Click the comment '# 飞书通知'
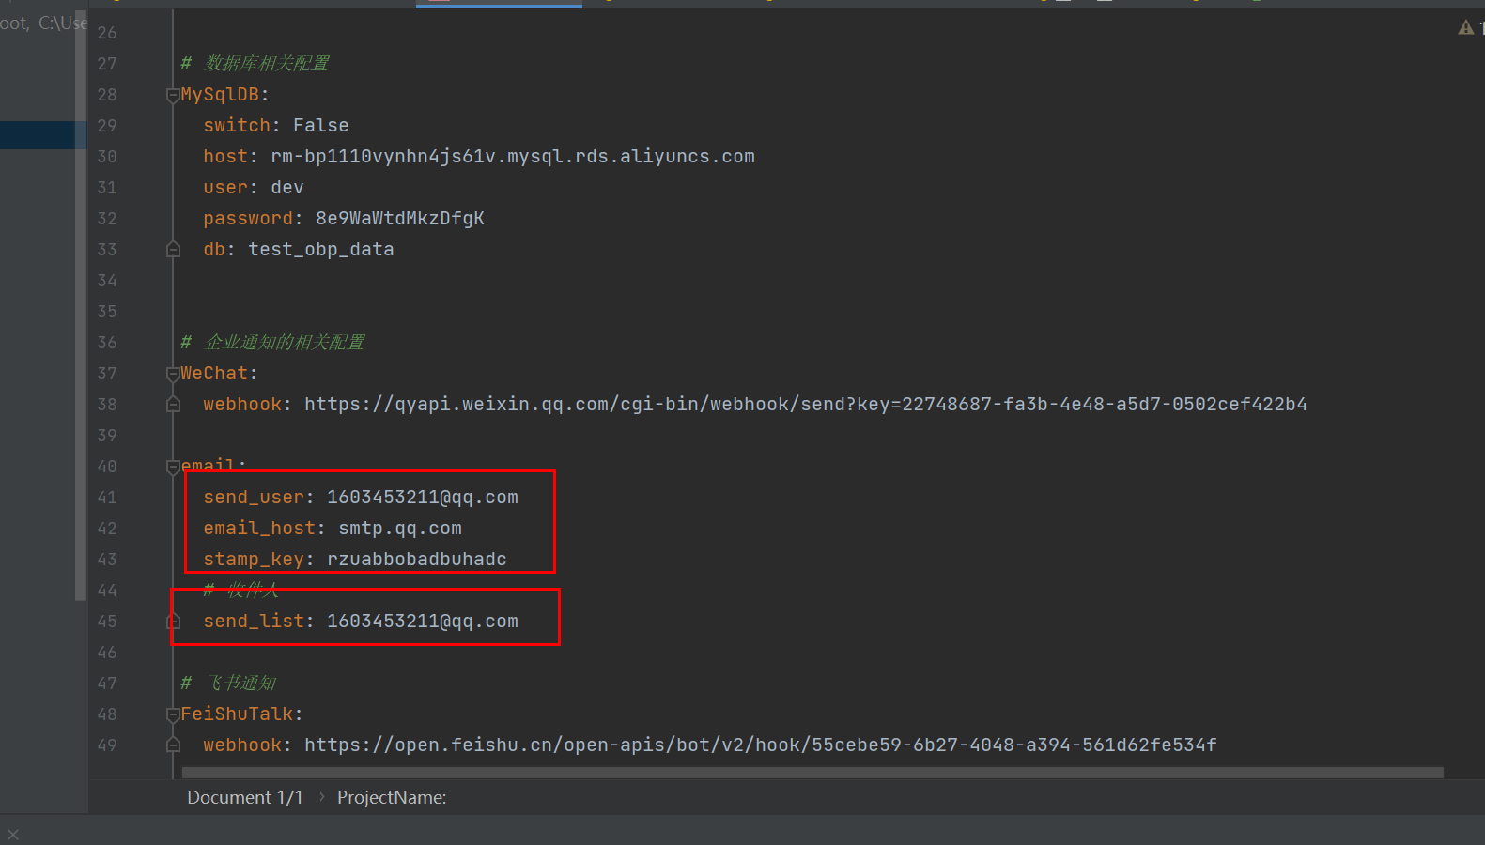This screenshot has height=845, width=1485. click(x=228, y=684)
